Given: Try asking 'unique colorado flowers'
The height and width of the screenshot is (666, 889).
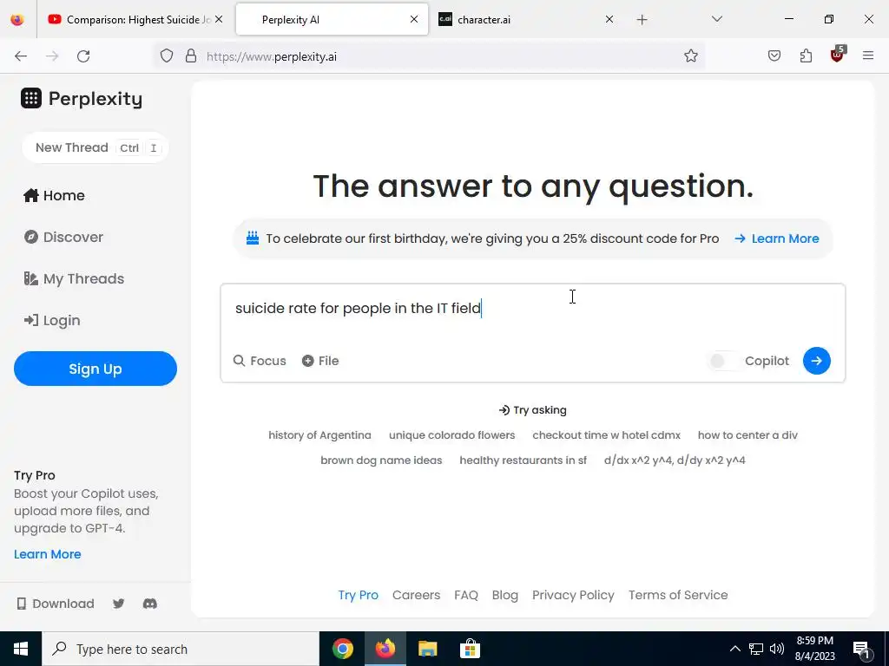Looking at the screenshot, I should point(451,435).
